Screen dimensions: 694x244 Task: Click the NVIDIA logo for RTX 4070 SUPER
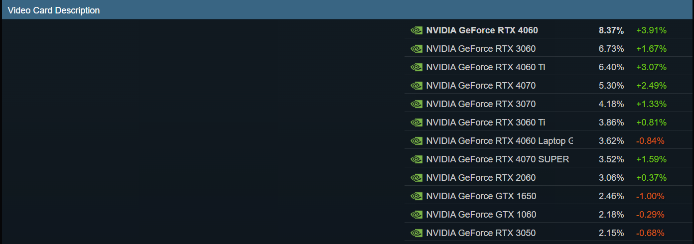point(416,159)
